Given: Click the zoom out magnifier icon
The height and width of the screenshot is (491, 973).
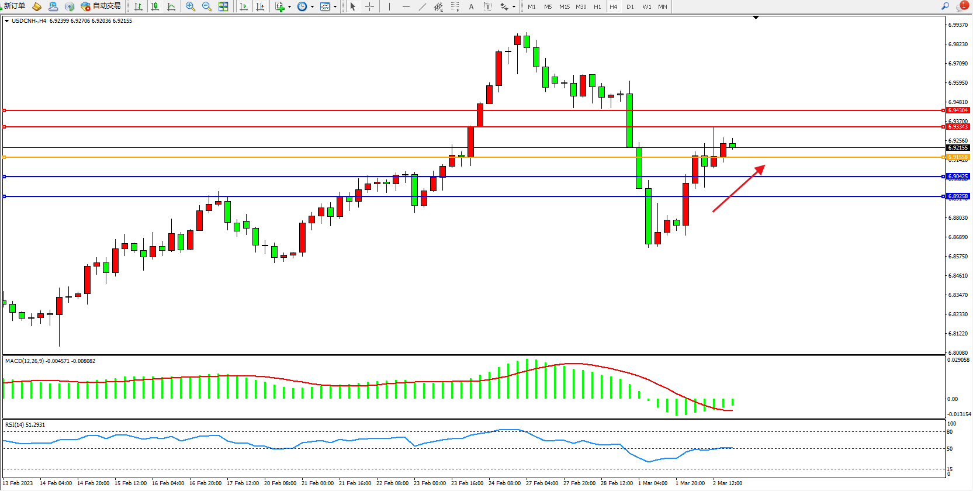Looking at the screenshot, I should coord(206,6).
